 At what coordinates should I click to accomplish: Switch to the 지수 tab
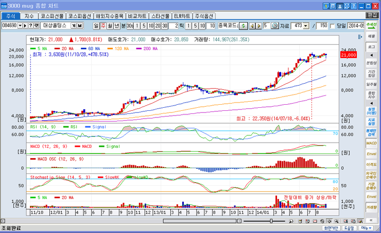tap(29, 16)
